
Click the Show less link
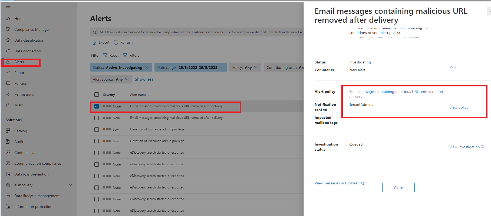tap(144, 79)
